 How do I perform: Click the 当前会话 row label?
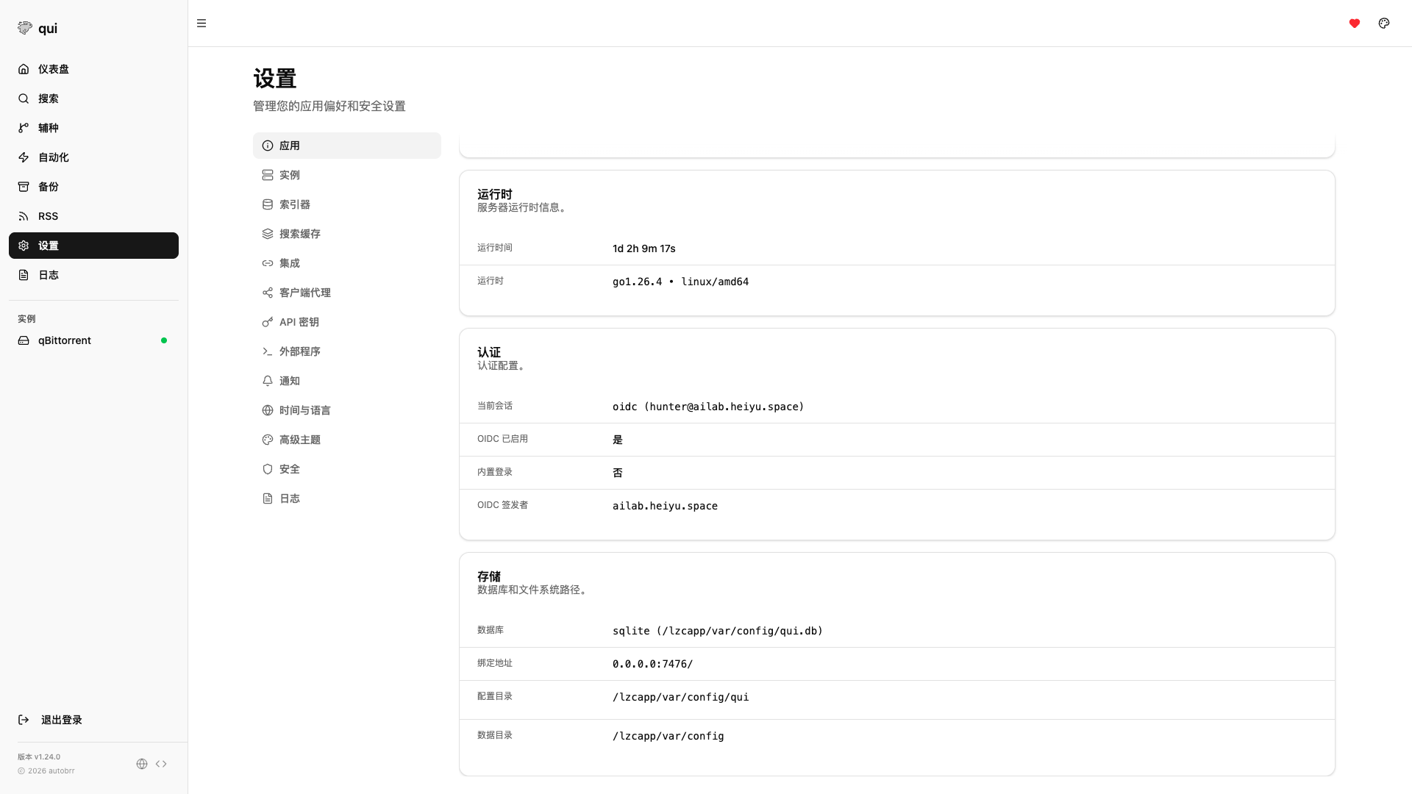pyautogui.click(x=495, y=406)
